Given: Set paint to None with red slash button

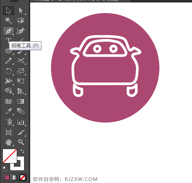Looking at the screenshot, I should (x=22, y=177).
